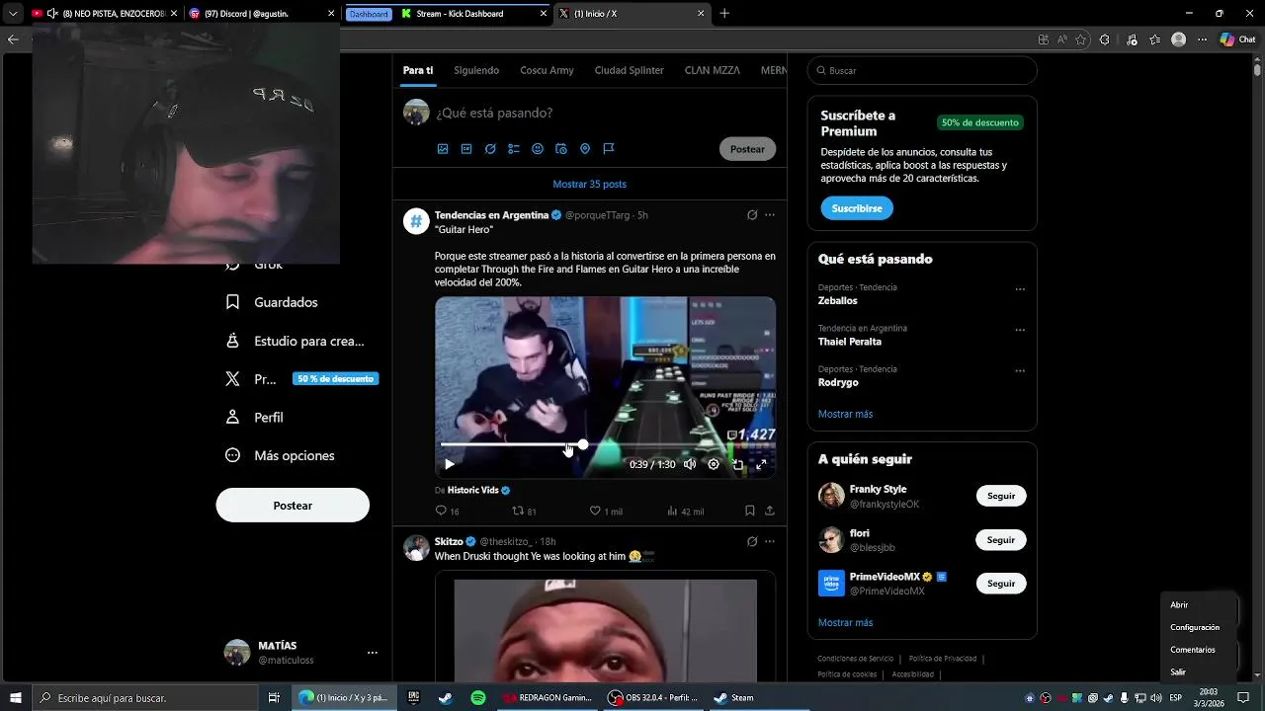
Task: Click the flag icon in the composer
Action: click(609, 149)
